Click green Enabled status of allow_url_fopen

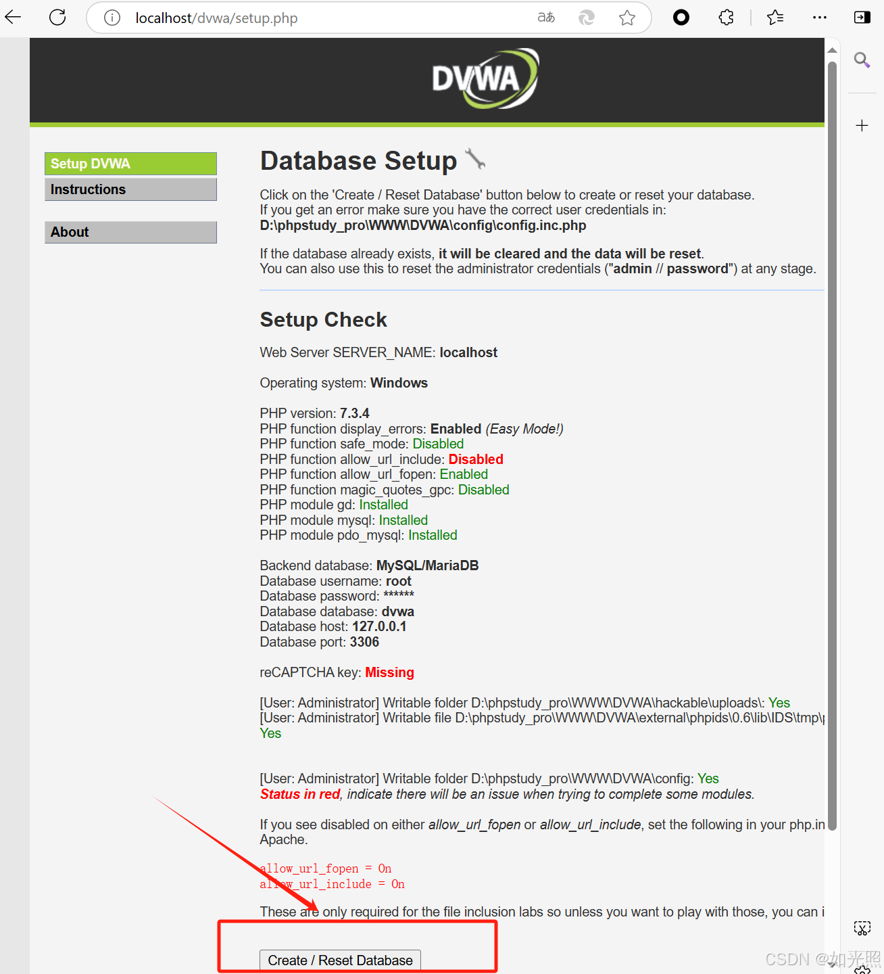(x=464, y=474)
